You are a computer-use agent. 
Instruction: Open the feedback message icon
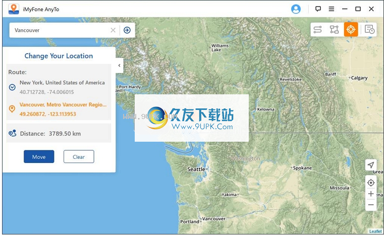(318, 9)
